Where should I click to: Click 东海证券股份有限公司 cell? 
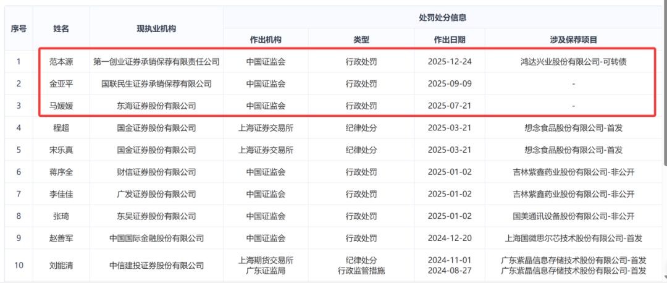[x=156, y=106]
